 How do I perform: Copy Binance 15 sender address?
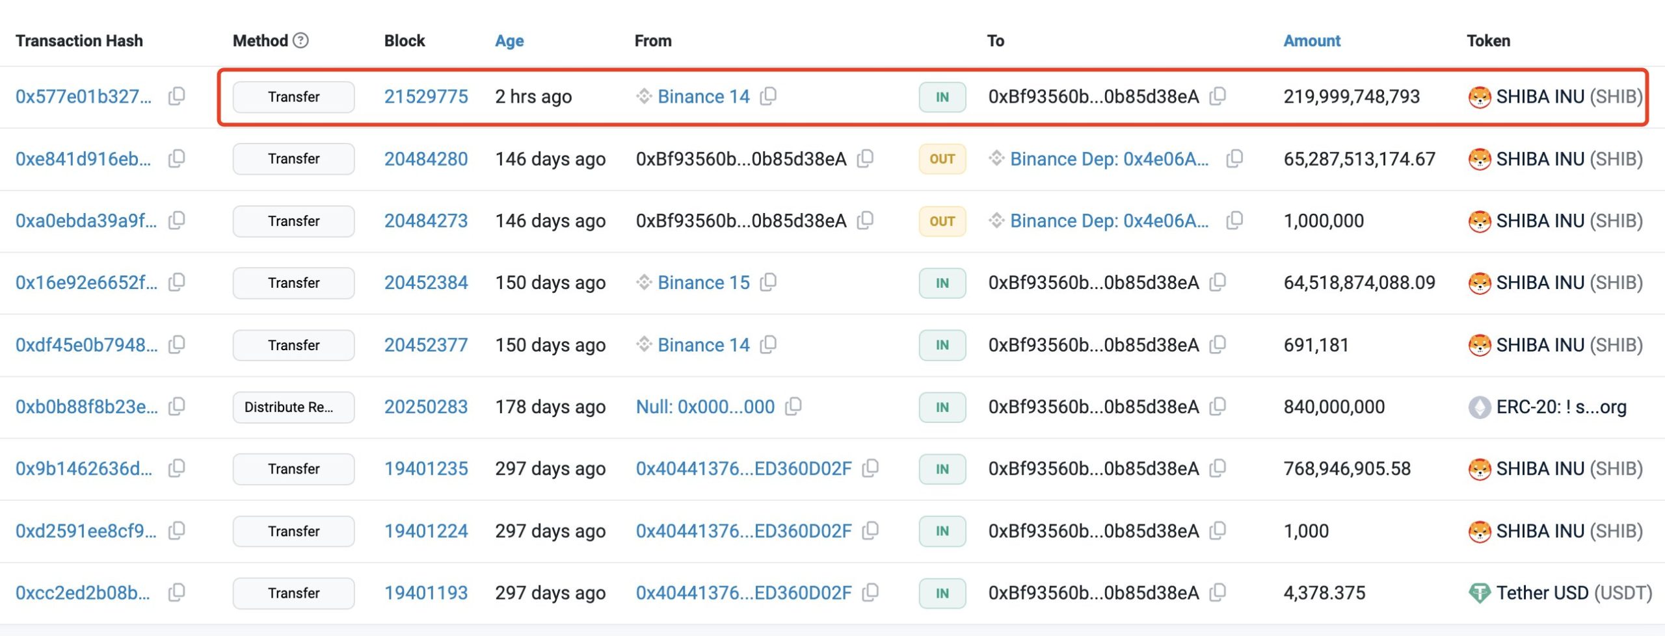pos(768,283)
